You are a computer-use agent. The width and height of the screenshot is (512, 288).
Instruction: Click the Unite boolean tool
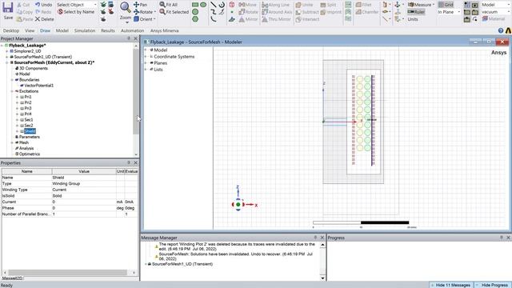click(304, 5)
